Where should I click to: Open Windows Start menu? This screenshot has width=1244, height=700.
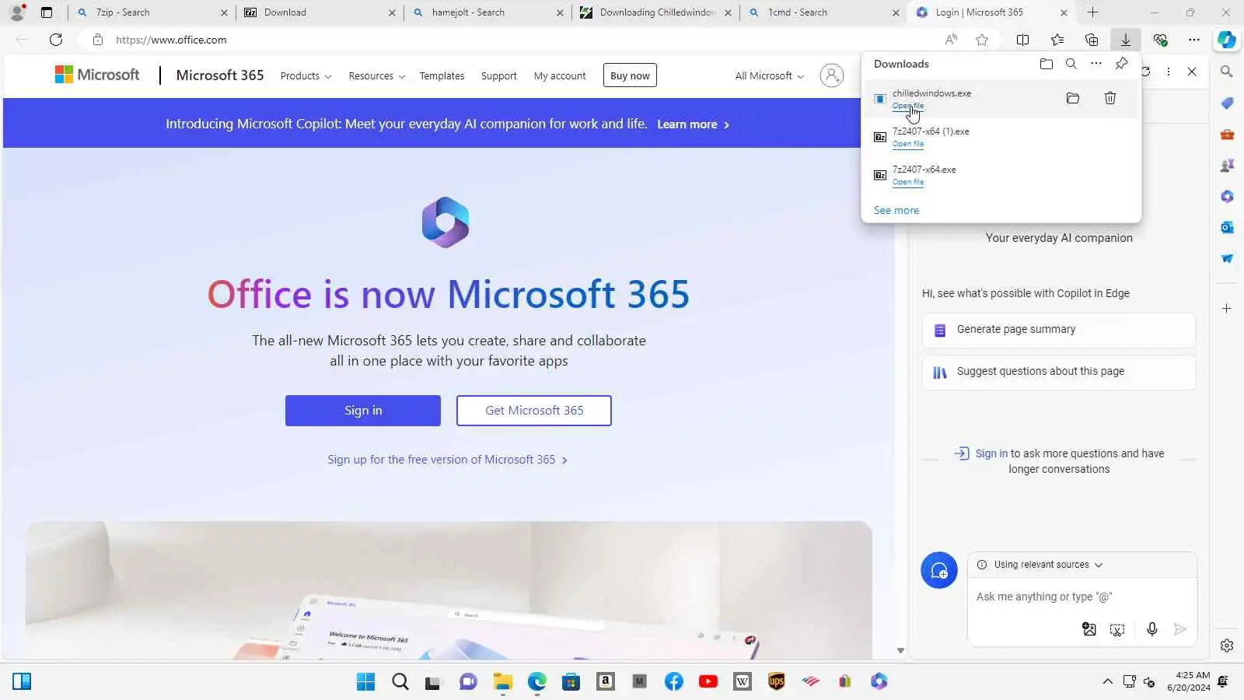tap(365, 682)
